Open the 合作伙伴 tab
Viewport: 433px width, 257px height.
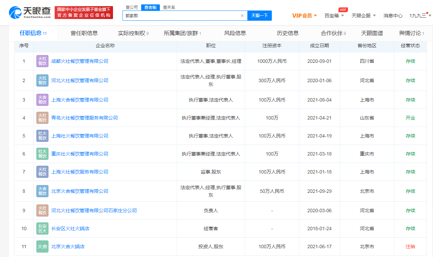pyautogui.click(x=334, y=33)
